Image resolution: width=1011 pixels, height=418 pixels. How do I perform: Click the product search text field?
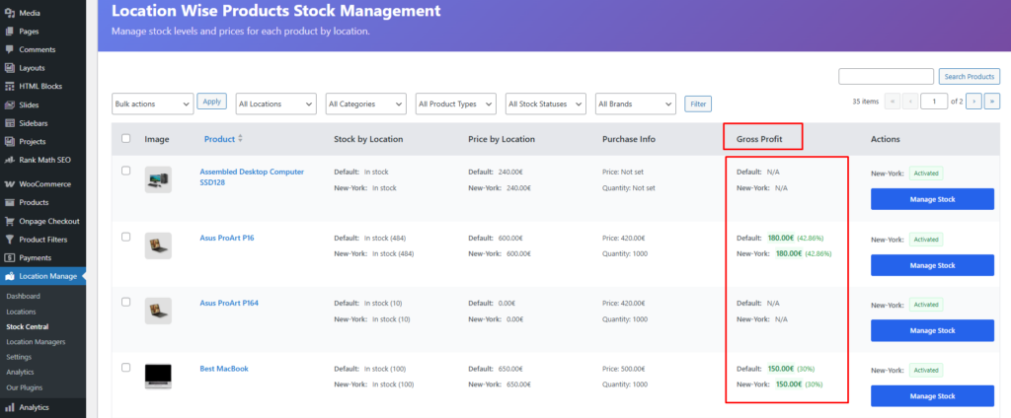[886, 76]
